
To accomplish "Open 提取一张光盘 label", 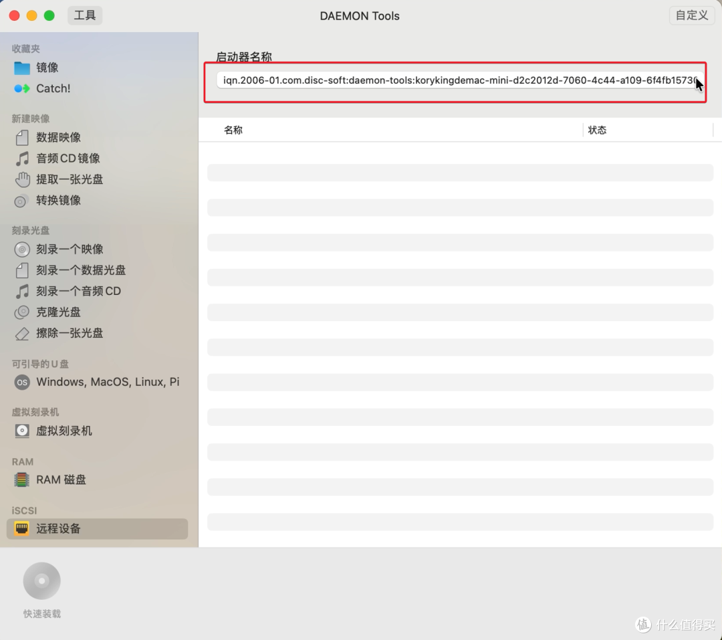I will [70, 179].
